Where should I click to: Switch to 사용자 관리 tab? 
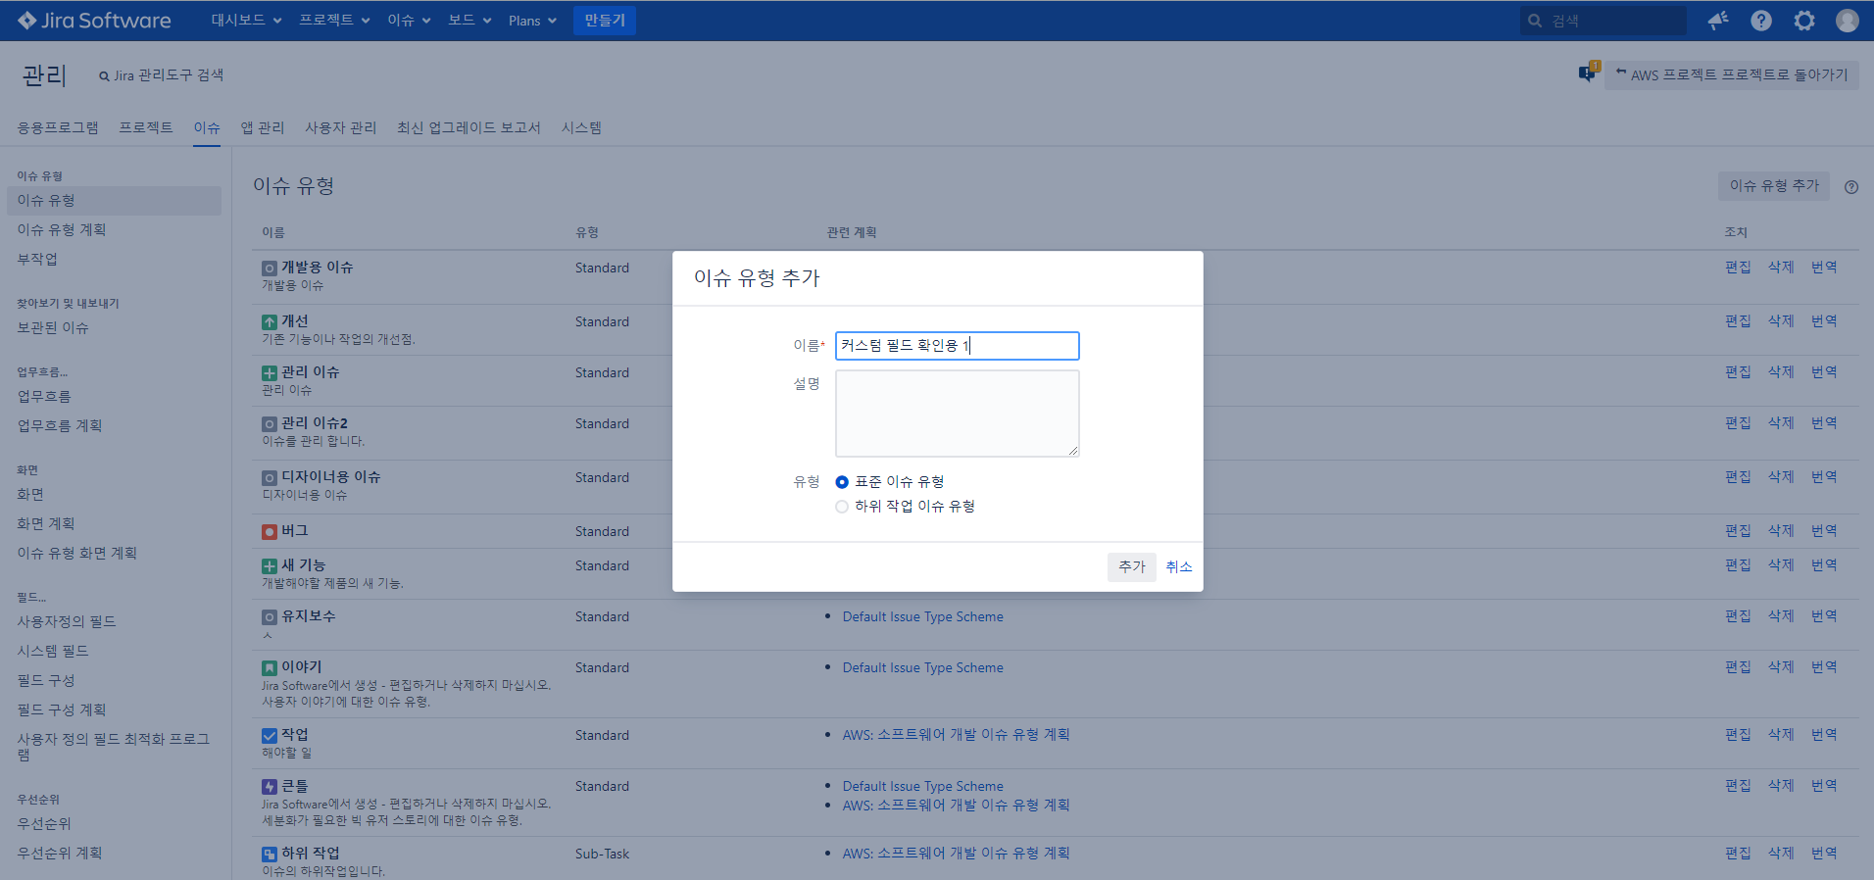coord(340,128)
